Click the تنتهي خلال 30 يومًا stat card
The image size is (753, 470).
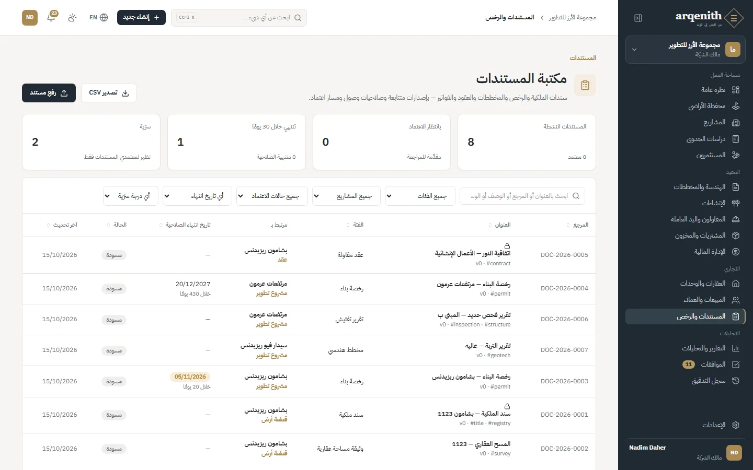[236, 142]
